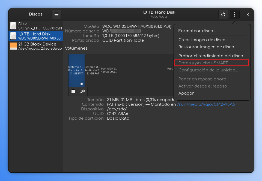The height and width of the screenshot is (181, 262).
Task: Choose Formatear disco... from menu
Action: click(197, 31)
